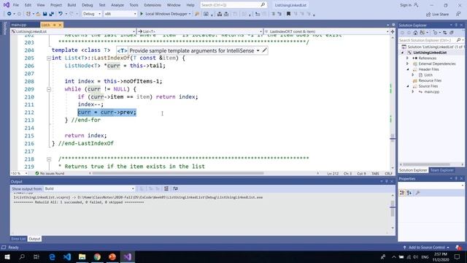Open the ListUsingLinkedList project scope dropdown
This screenshot has width=467, height=263.
(73, 31)
